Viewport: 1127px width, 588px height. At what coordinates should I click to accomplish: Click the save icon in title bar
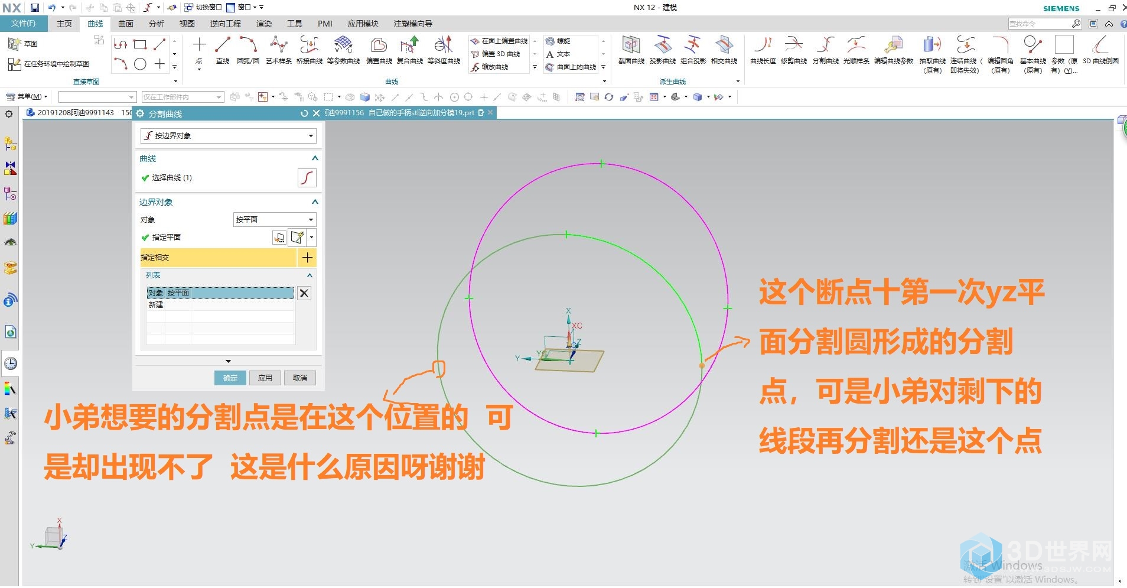(x=35, y=8)
